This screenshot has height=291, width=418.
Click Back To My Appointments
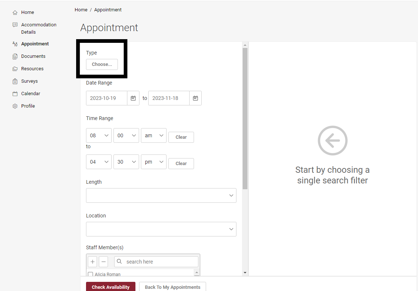click(x=172, y=287)
